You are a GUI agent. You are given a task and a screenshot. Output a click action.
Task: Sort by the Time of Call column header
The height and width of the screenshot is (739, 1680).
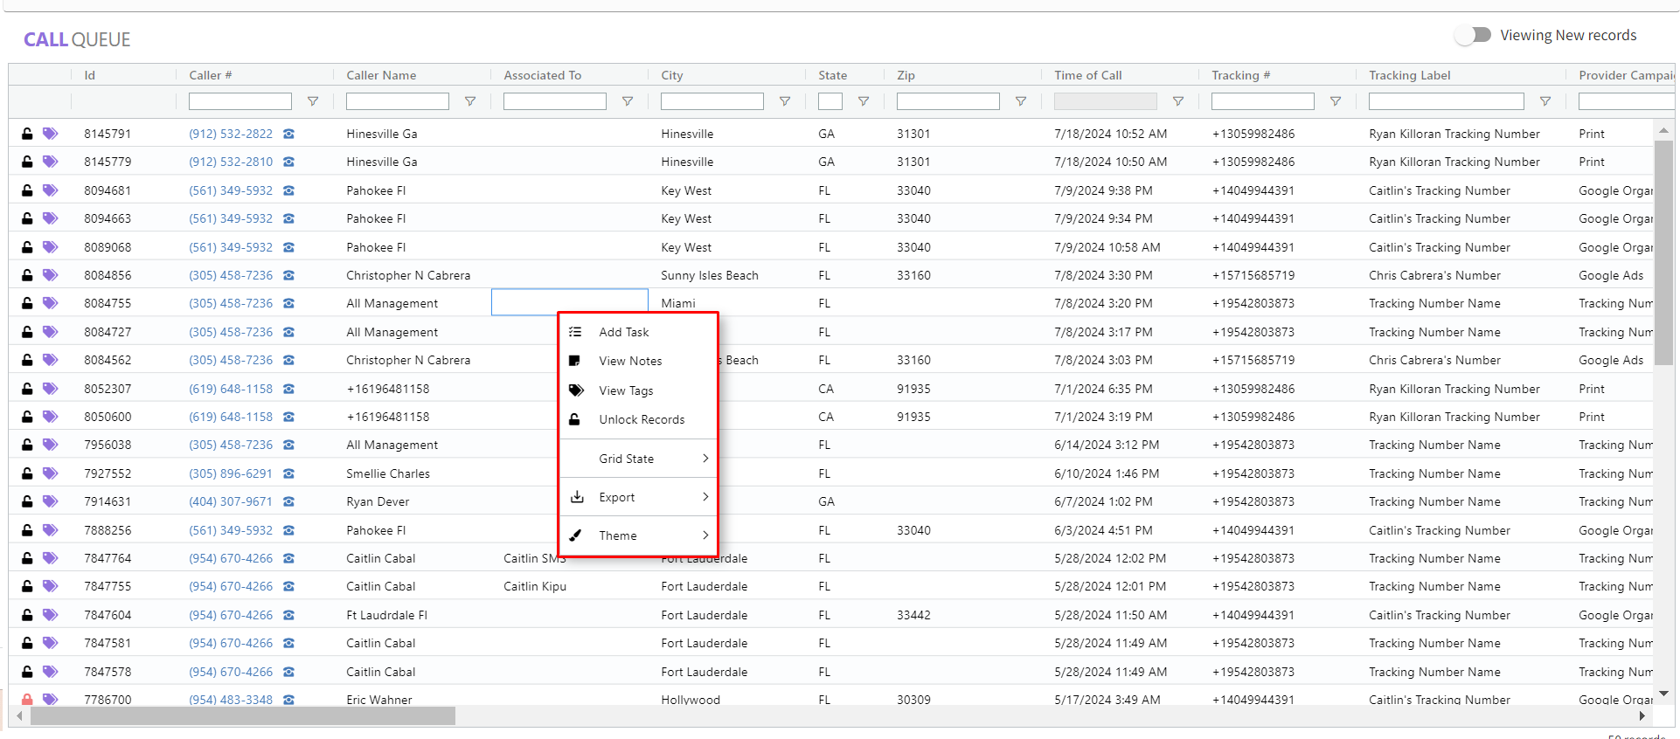pyautogui.click(x=1088, y=75)
